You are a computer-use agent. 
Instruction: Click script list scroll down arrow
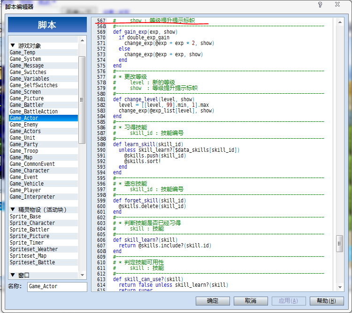point(82,275)
